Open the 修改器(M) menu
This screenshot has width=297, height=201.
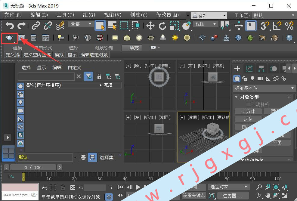[x=167, y=15]
